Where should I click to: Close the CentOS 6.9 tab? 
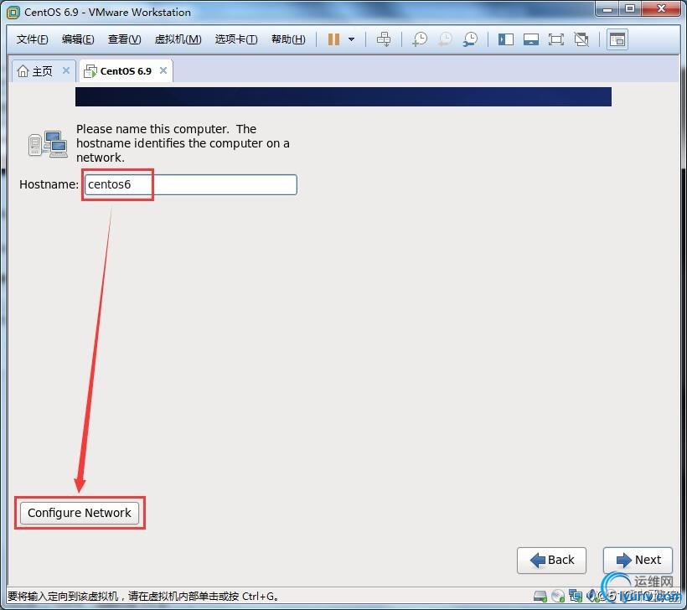pos(163,70)
